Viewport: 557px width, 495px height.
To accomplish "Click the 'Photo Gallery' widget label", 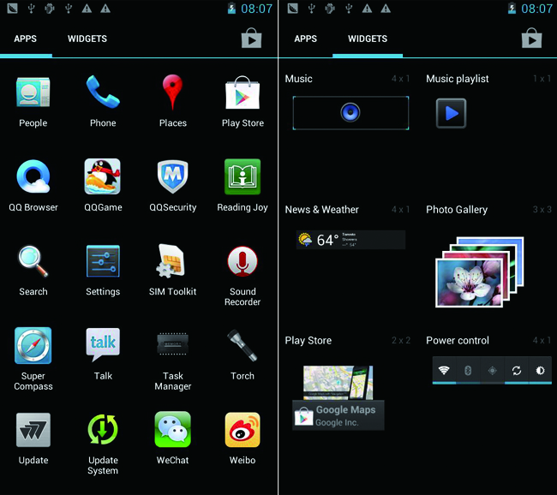I will click(457, 210).
